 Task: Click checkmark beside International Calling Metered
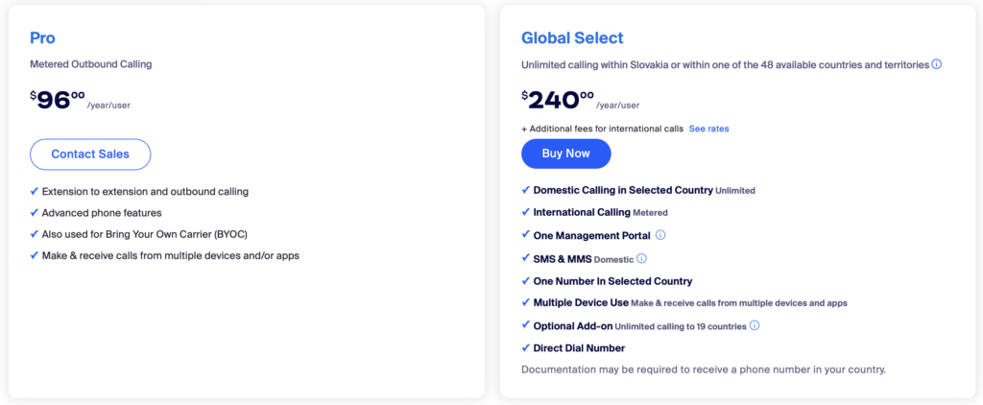click(x=525, y=212)
